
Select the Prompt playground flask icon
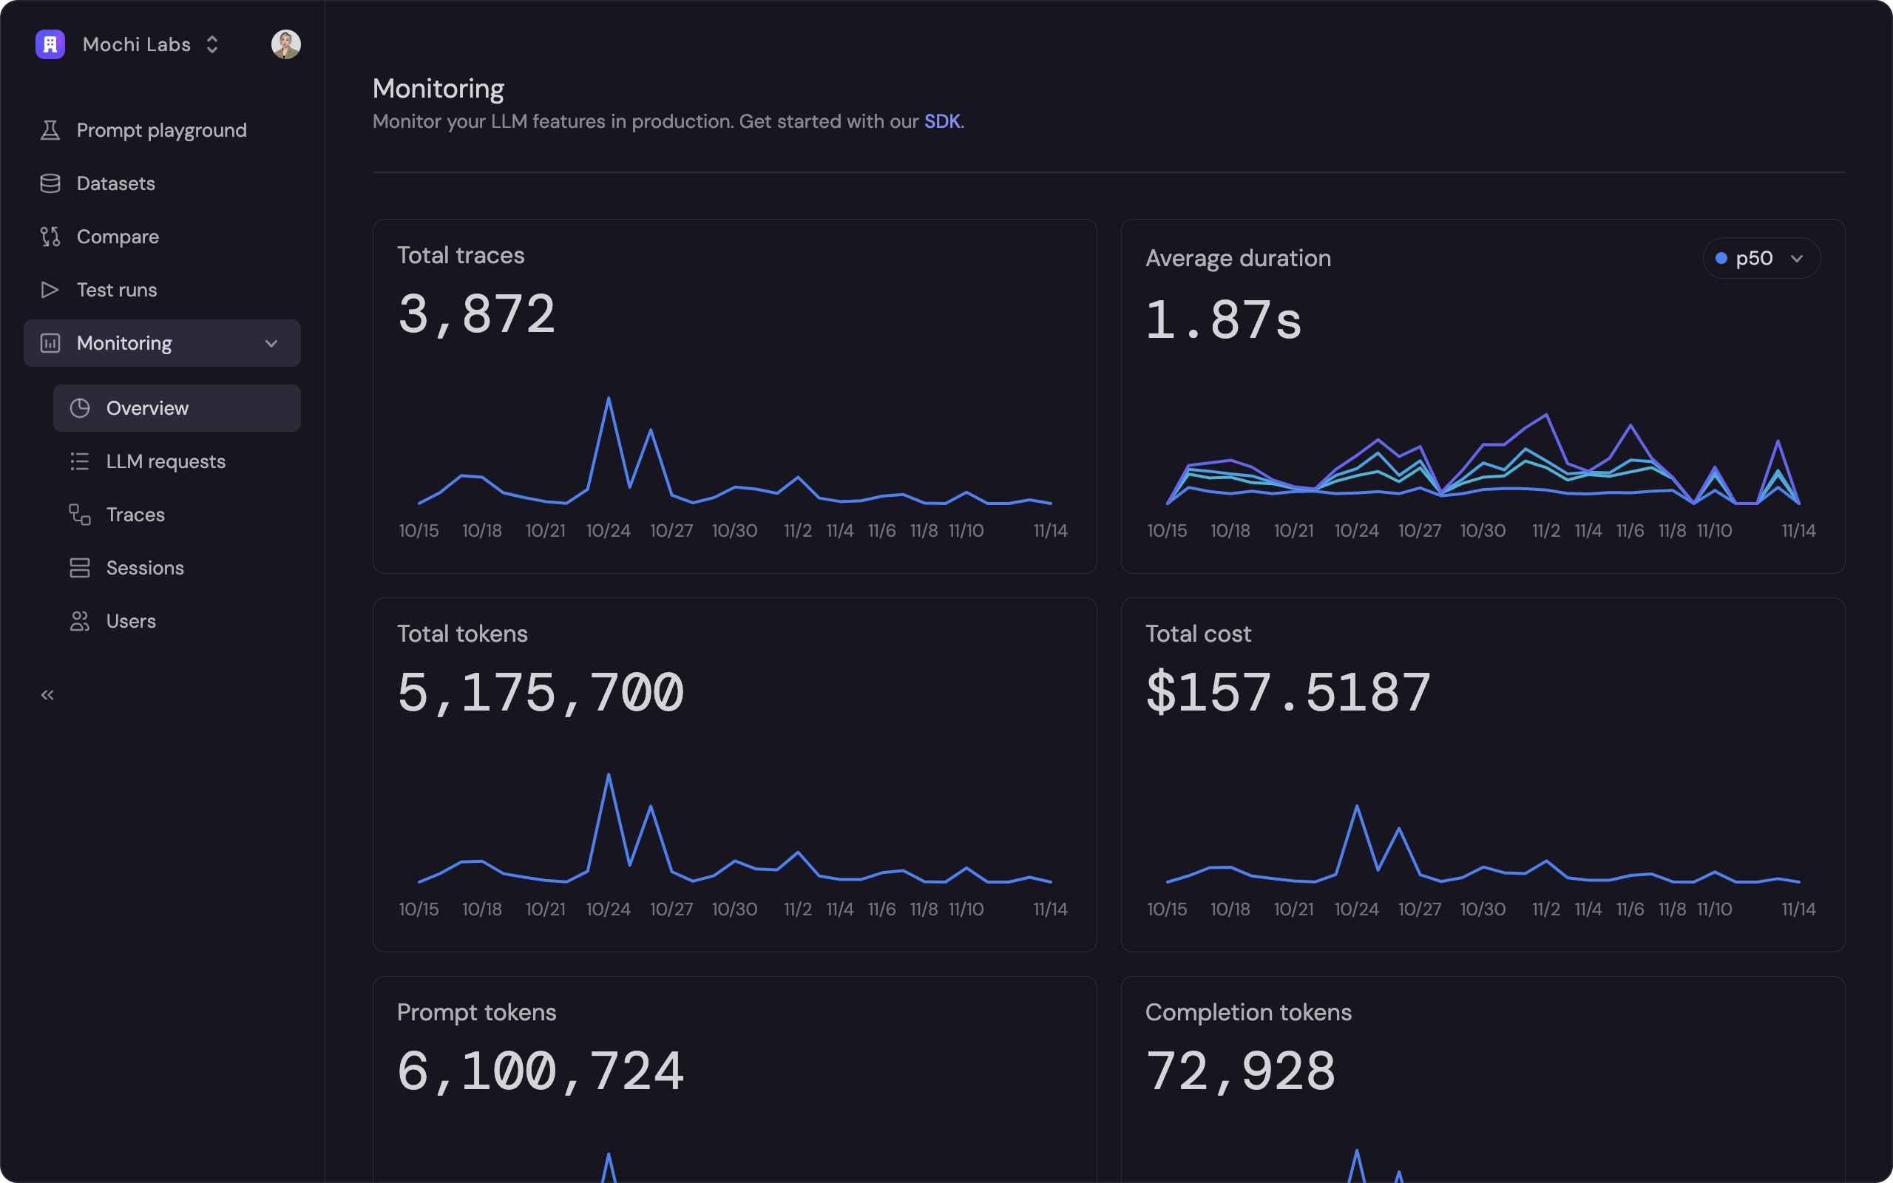click(x=50, y=130)
